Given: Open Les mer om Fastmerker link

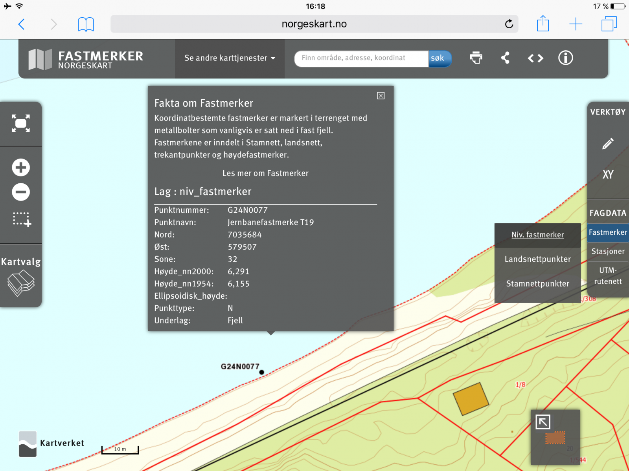Looking at the screenshot, I should (265, 173).
